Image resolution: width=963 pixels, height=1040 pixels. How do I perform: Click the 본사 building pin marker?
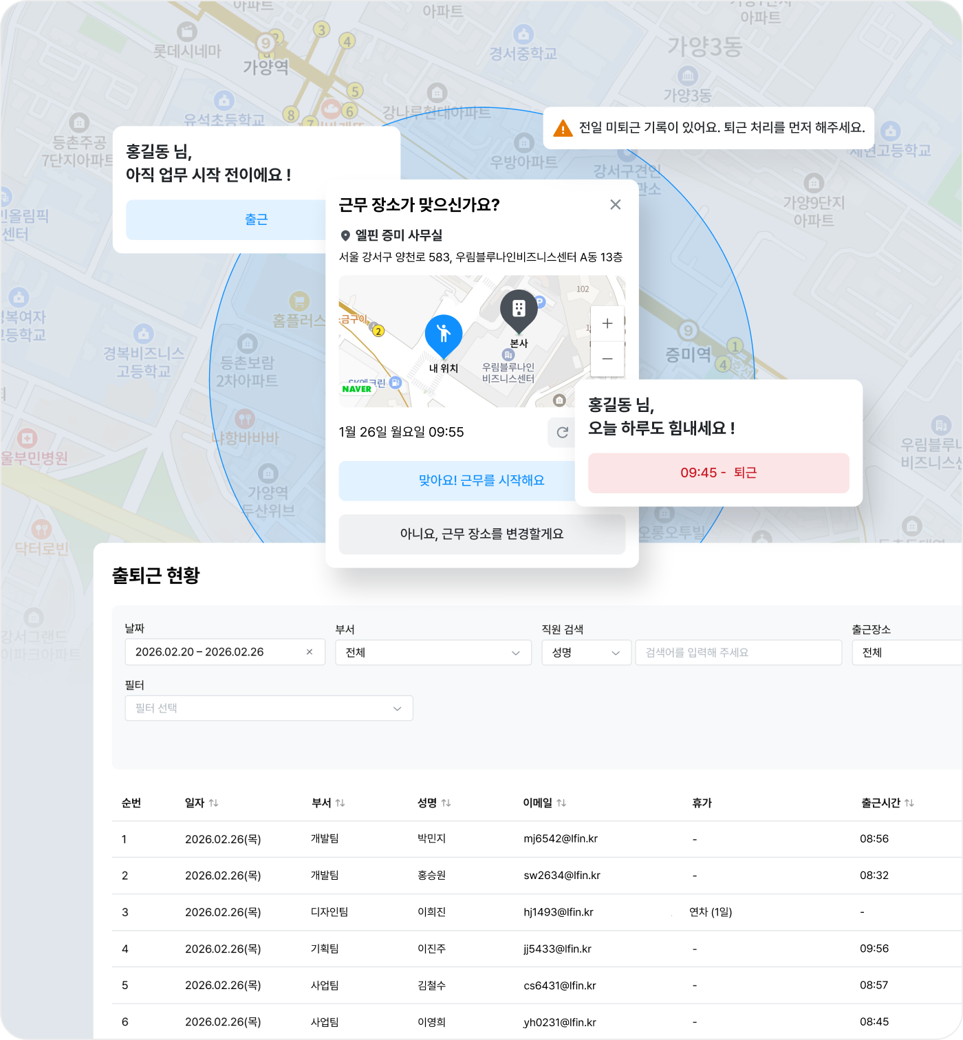pos(519,310)
